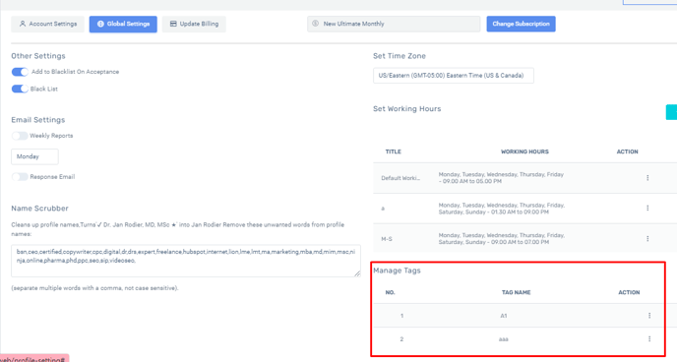Click 09.00 AM to 05.00 PM hours text
The width and height of the screenshot is (677, 362).
click(x=472, y=182)
